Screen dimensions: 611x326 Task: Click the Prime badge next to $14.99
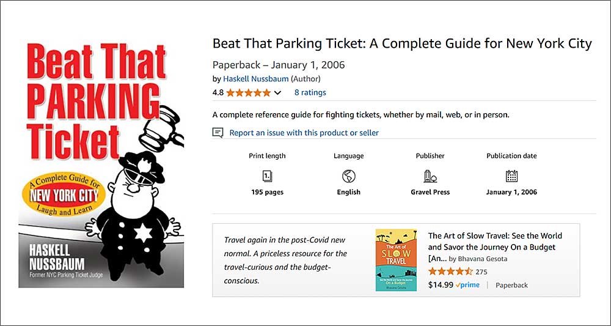(x=467, y=285)
